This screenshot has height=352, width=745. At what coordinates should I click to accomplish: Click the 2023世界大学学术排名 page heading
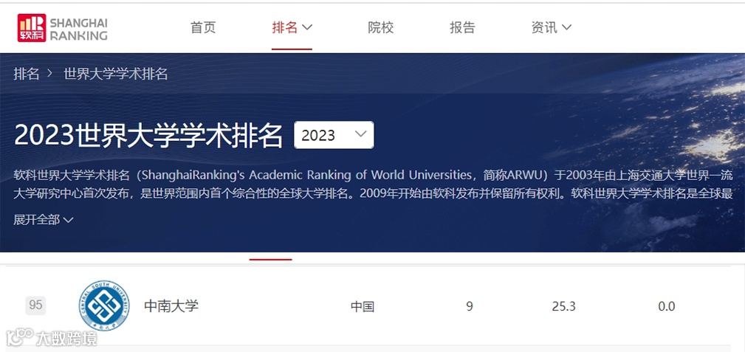click(148, 135)
